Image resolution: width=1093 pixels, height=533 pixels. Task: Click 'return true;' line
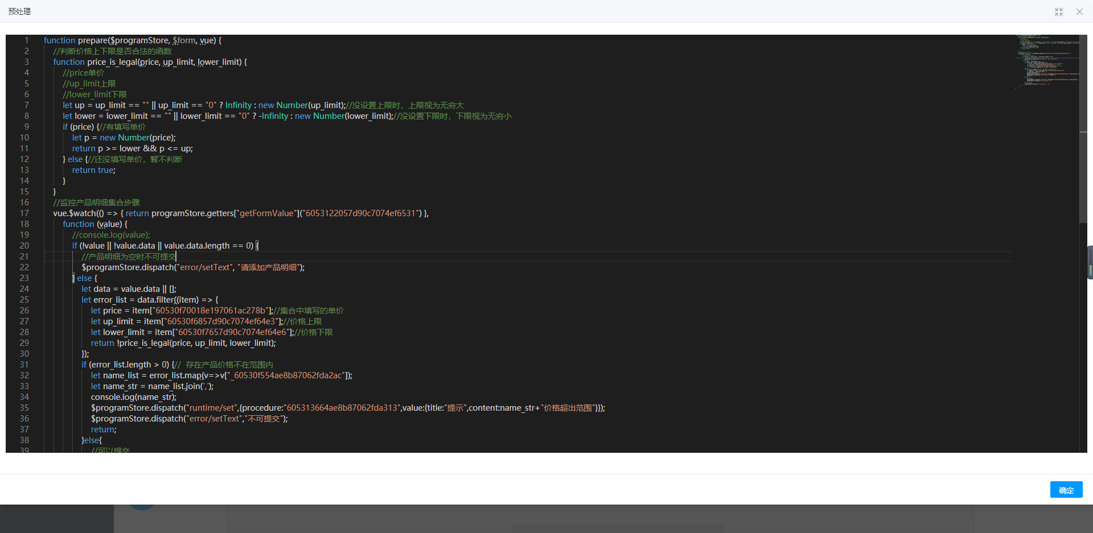[x=93, y=170]
